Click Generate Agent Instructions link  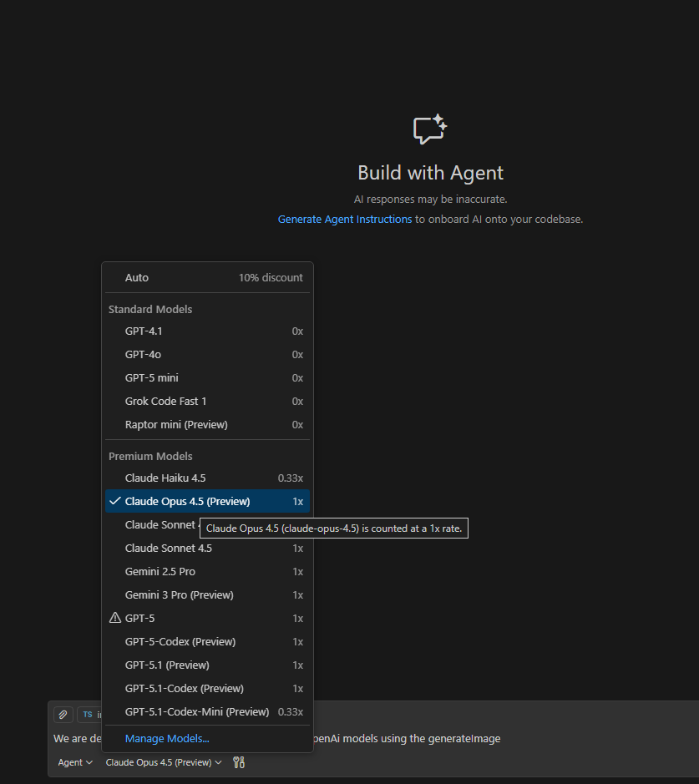tap(344, 220)
